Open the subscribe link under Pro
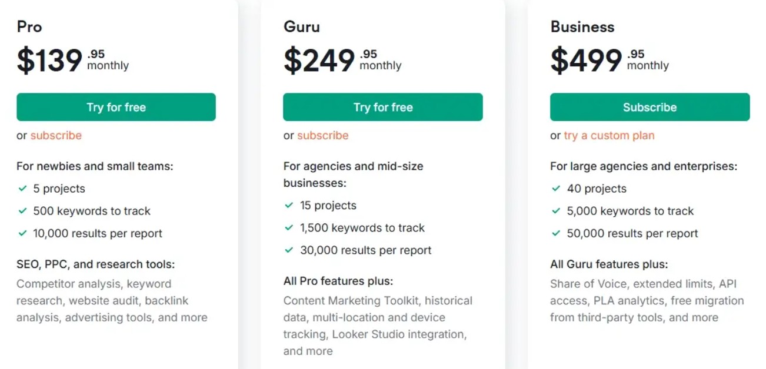Screen dimensions: 766x369 tap(56, 135)
